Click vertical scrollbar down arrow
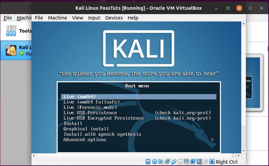Screen dimensions: 269x166 tap(244, 151)
